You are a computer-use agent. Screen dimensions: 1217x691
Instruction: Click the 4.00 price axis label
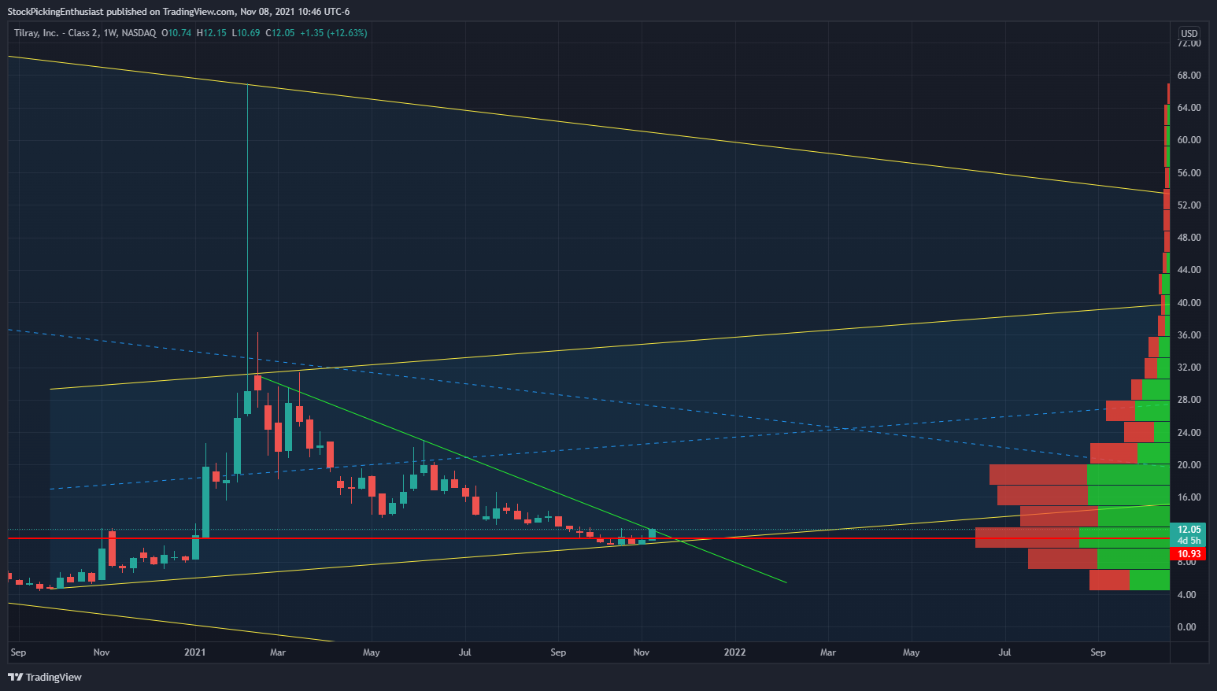click(x=1186, y=595)
